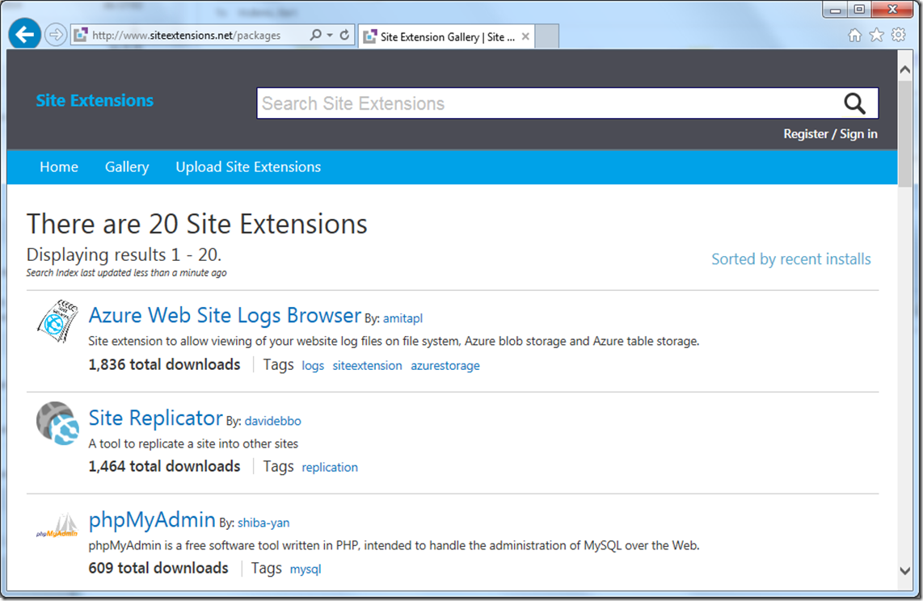Click the site search magnifier button

point(855,103)
